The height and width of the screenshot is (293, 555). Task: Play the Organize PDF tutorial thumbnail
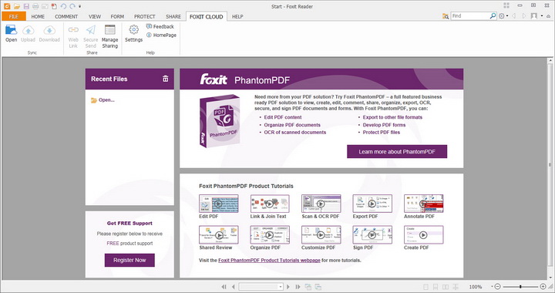[270, 235]
